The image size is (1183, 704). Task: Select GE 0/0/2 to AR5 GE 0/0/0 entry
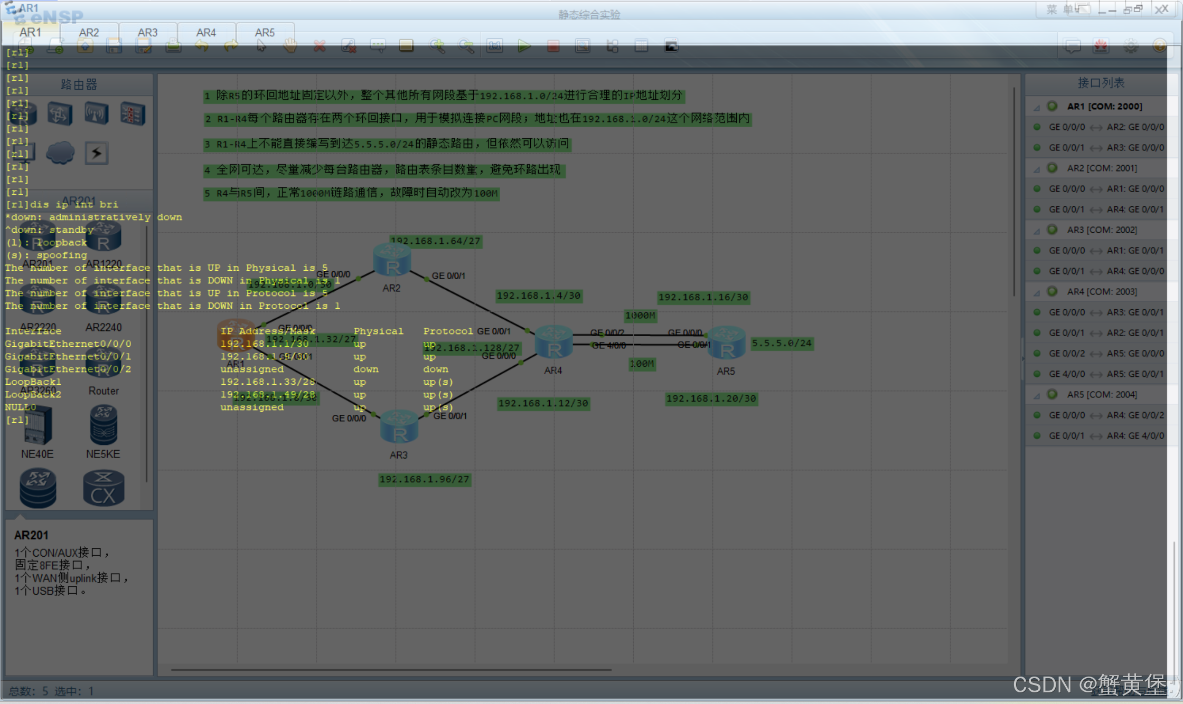click(x=1106, y=354)
